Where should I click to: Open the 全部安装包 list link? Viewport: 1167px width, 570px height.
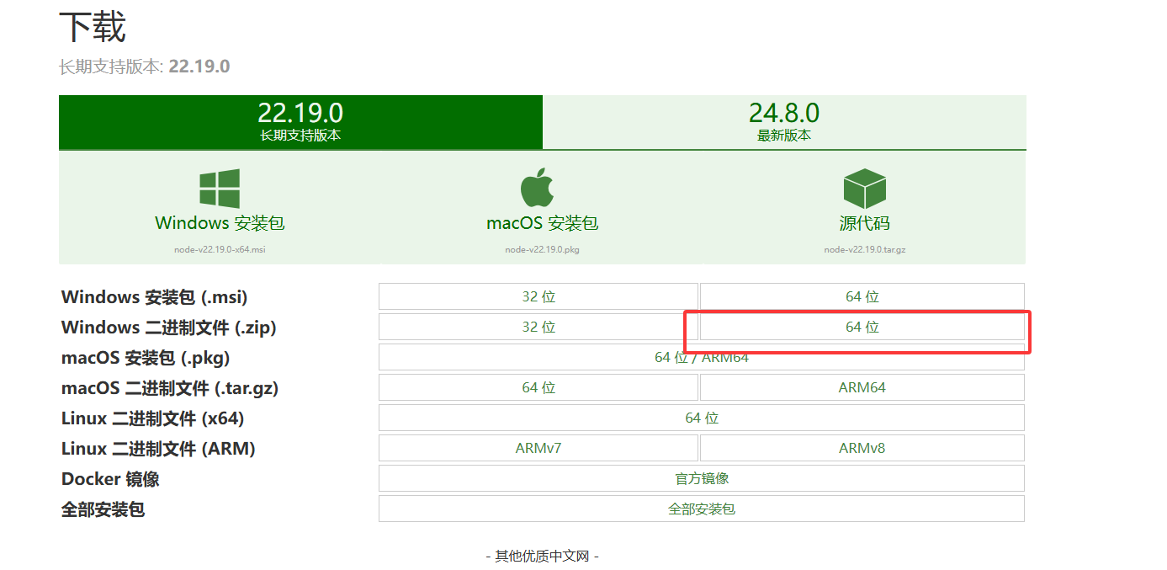[x=701, y=509]
